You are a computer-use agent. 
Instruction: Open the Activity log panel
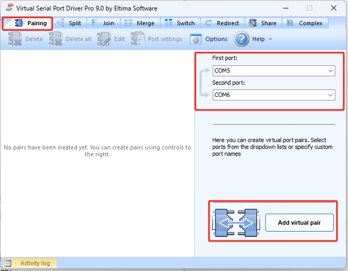pyautogui.click(x=30, y=263)
